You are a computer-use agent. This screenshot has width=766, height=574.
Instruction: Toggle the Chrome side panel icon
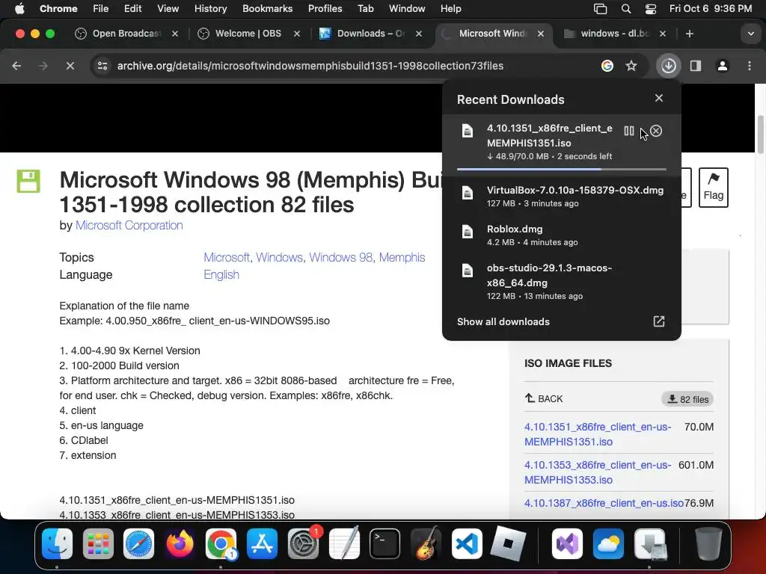(696, 66)
